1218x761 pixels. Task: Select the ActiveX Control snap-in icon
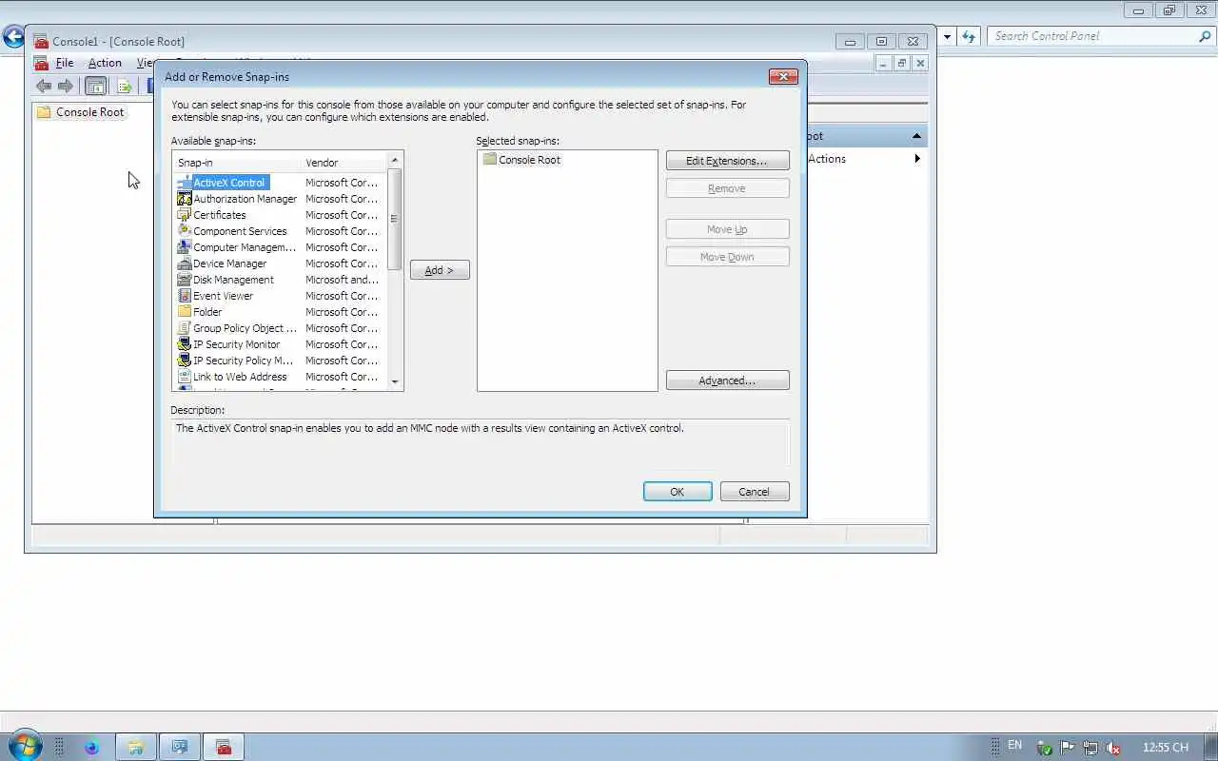(185, 183)
